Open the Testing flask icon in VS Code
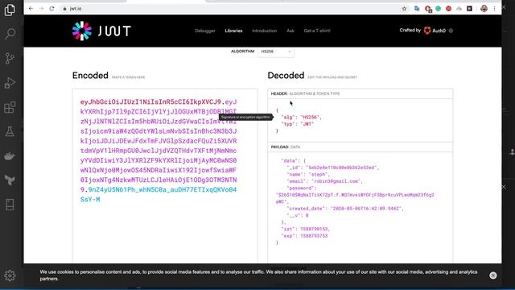 pos(10,131)
